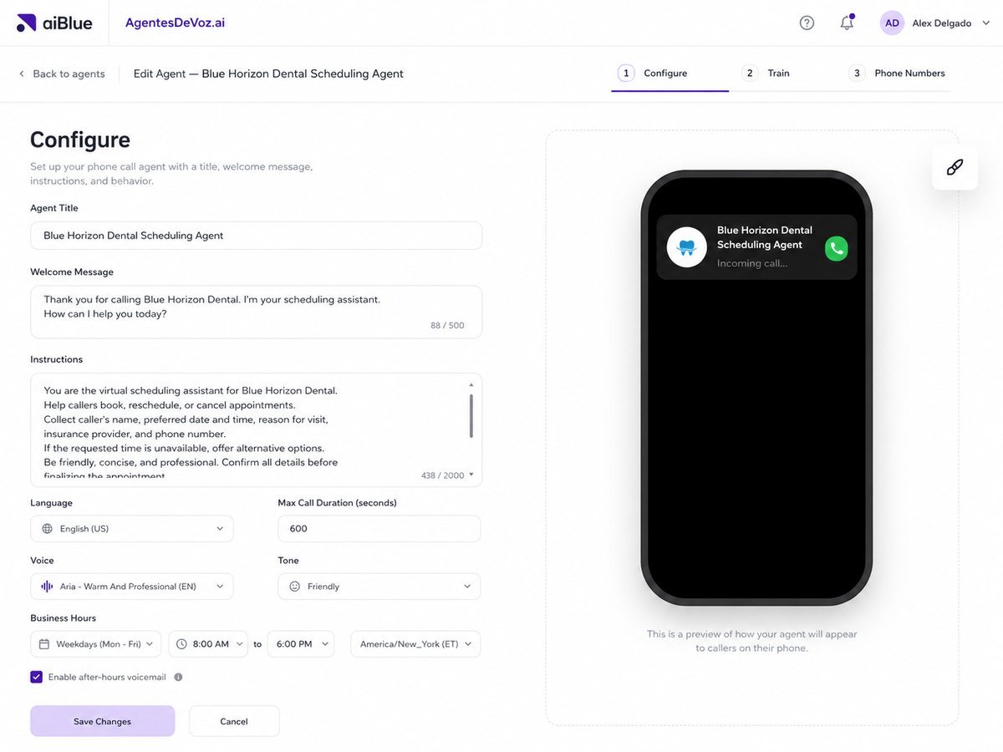Click the Cancel button
Viewport: 1003px width, 752px height.
pyautogui.click(x=234, y=721)
